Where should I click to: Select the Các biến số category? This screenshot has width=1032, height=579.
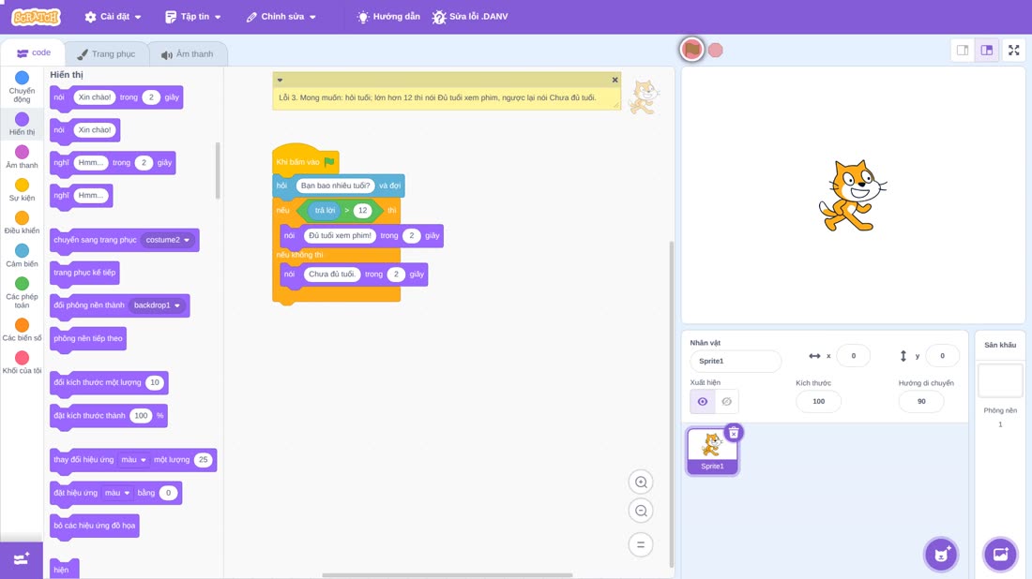pos(22,330)
